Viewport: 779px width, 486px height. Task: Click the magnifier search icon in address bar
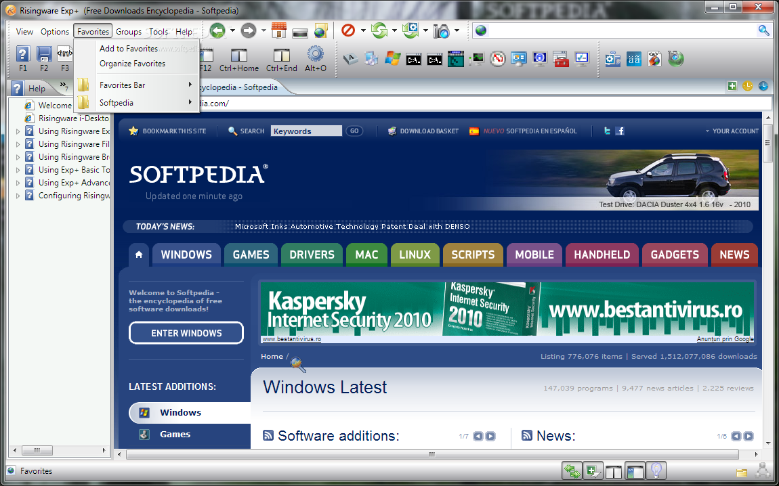(x=763, y=30)
